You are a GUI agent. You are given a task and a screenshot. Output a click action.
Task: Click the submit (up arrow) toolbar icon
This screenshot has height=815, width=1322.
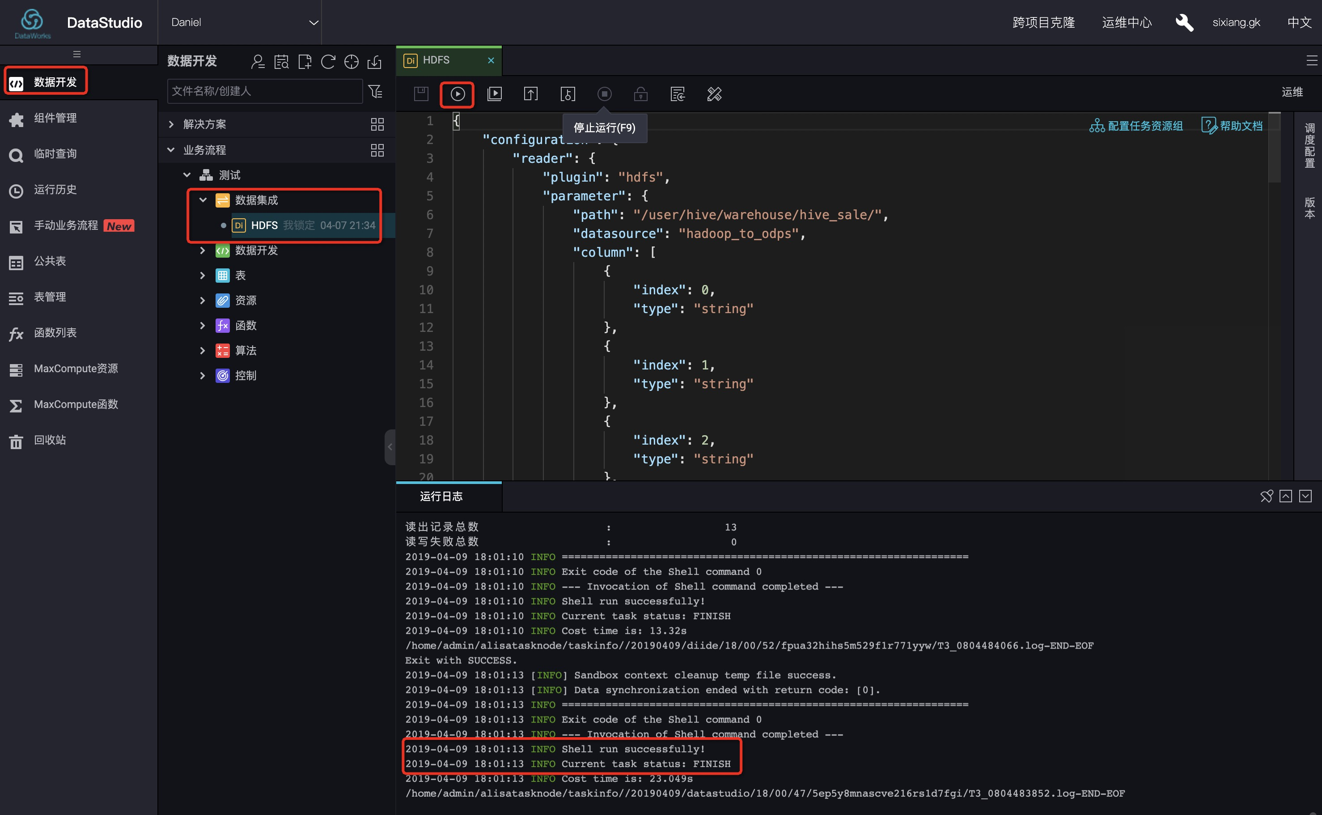pos(531,94)
